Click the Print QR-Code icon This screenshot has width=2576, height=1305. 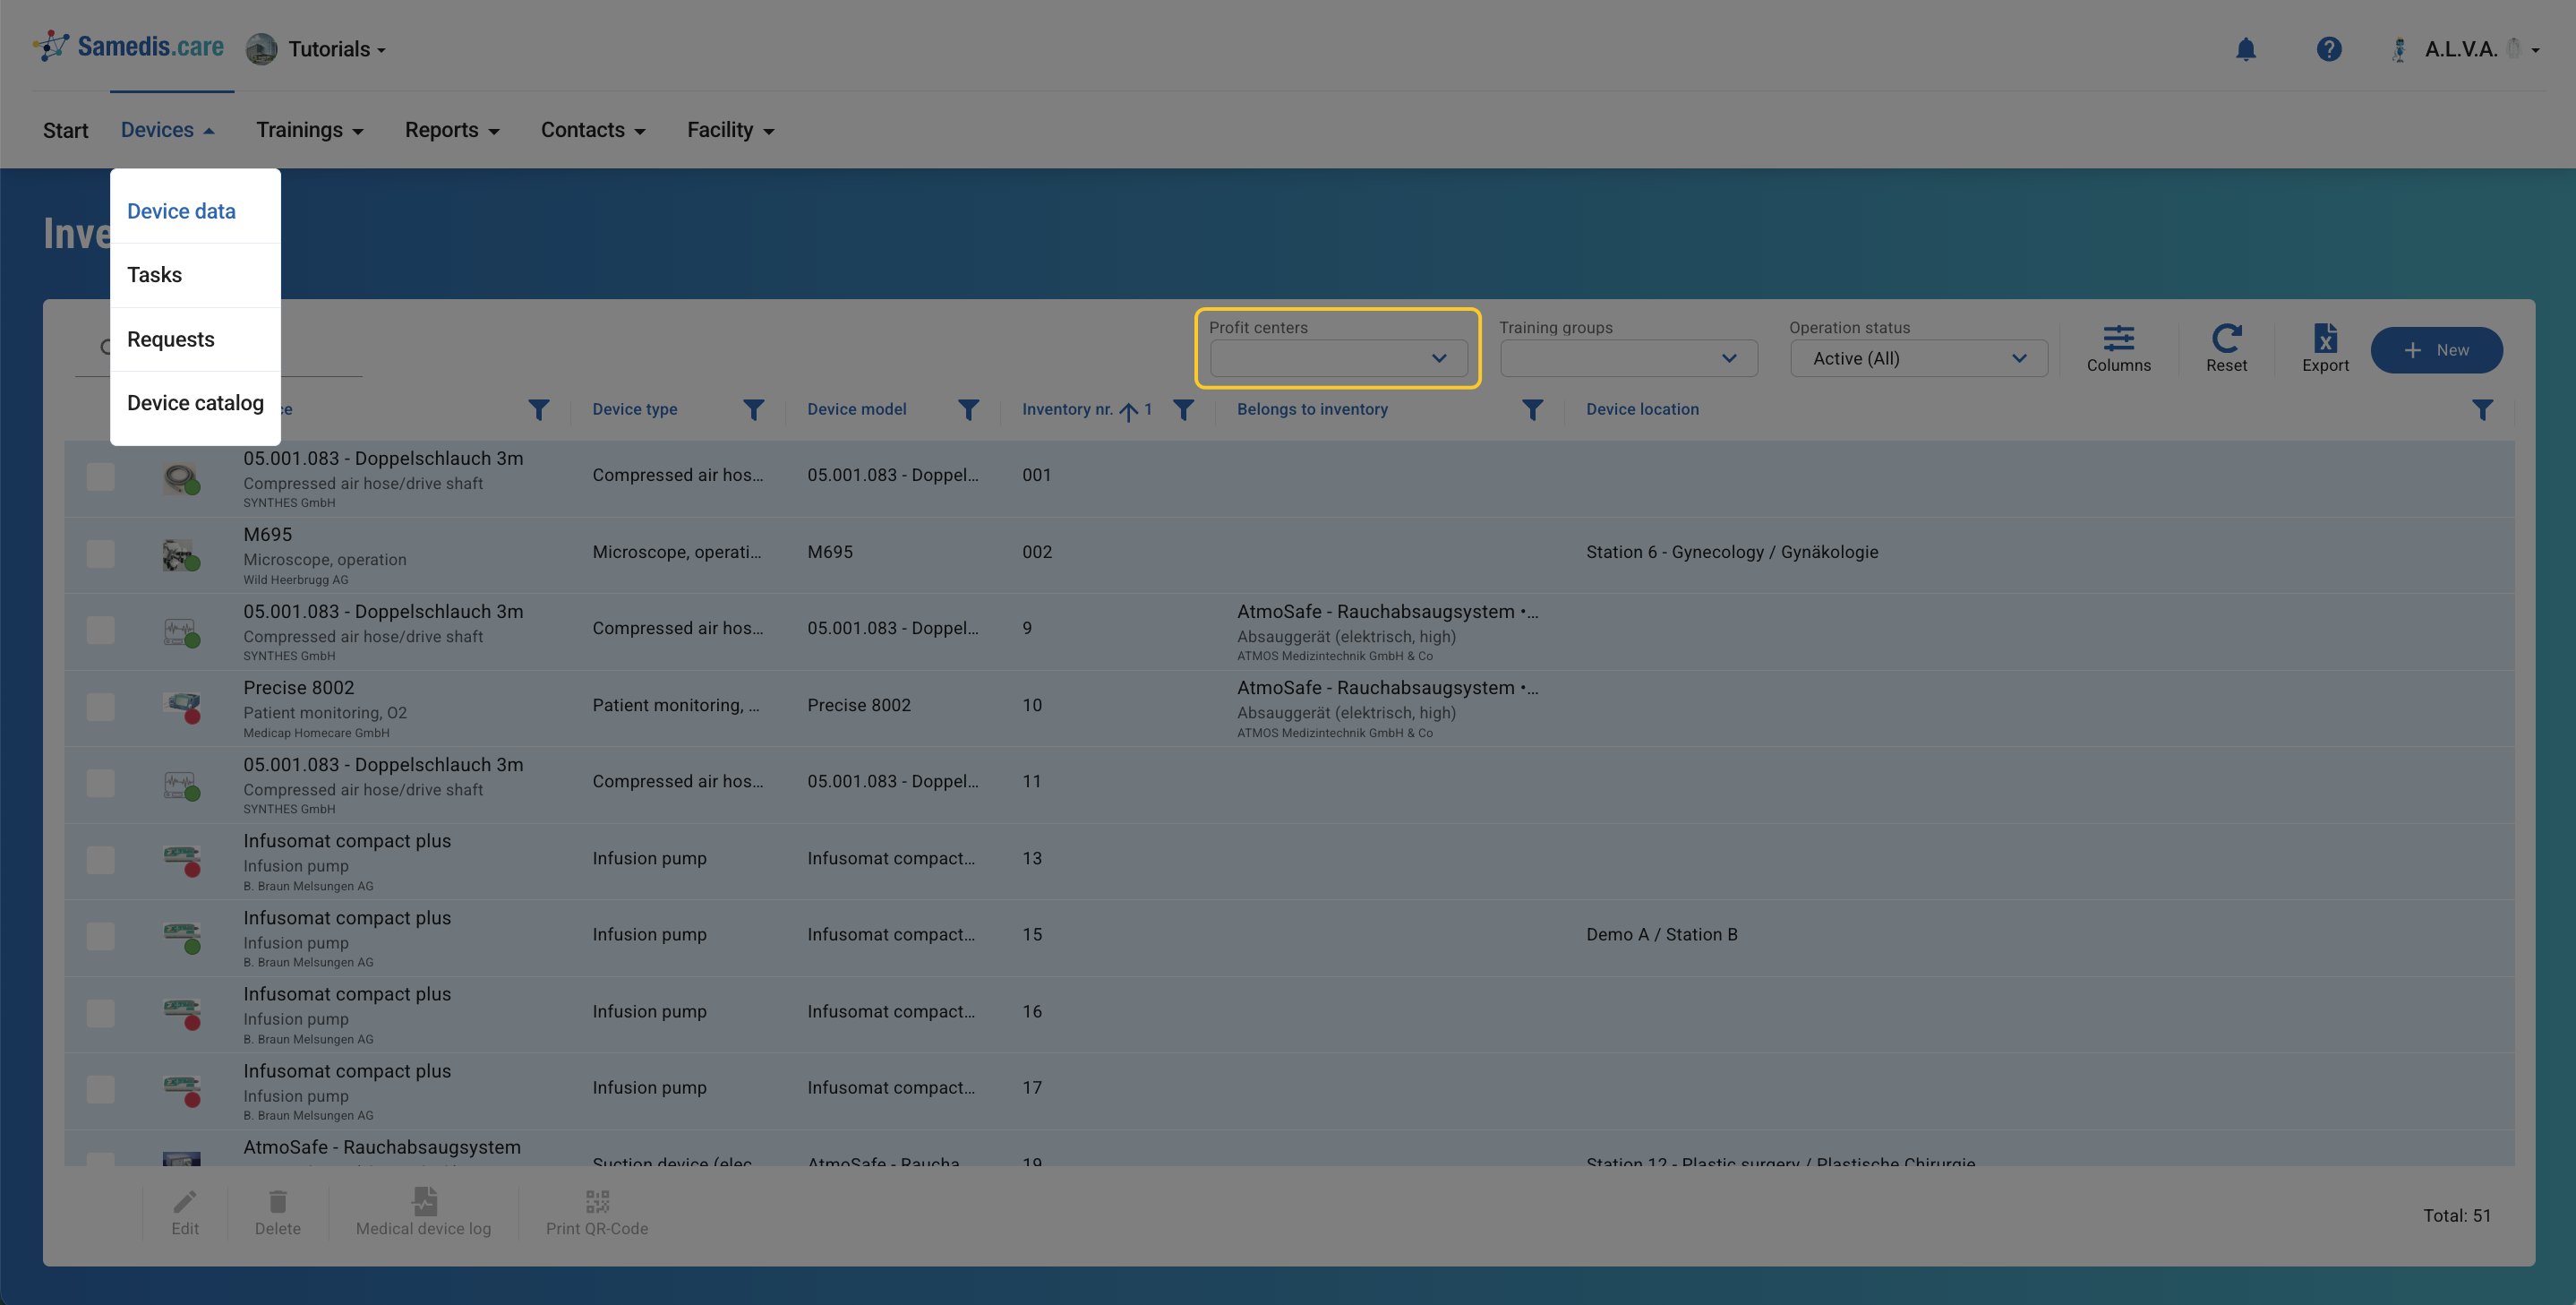597,1202
